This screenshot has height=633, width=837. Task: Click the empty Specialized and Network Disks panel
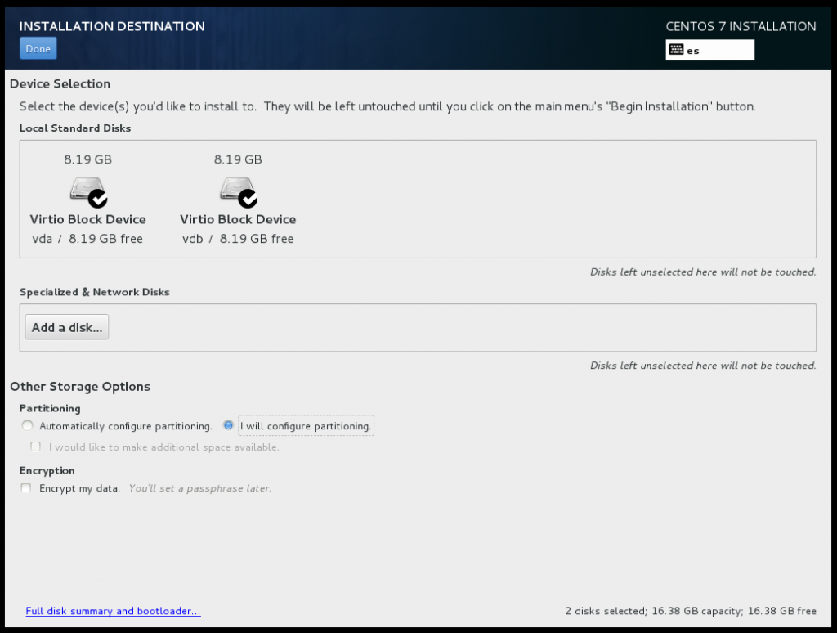[x=490, y=327]
